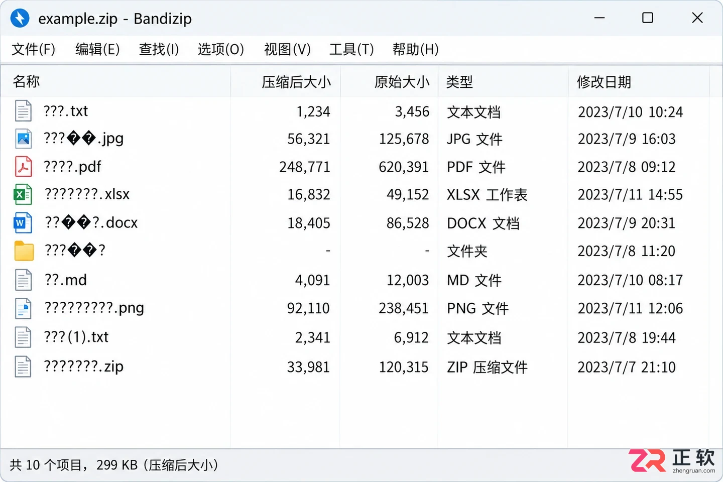The width and height of the screenshot is (723, 482).
Task: Sort files by the 压缩后大小 column header
Action: (286, 81)
